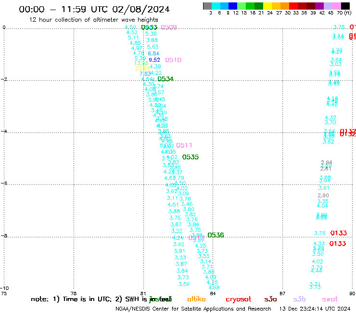Click the green jason time label 0535

click(191, 157)
